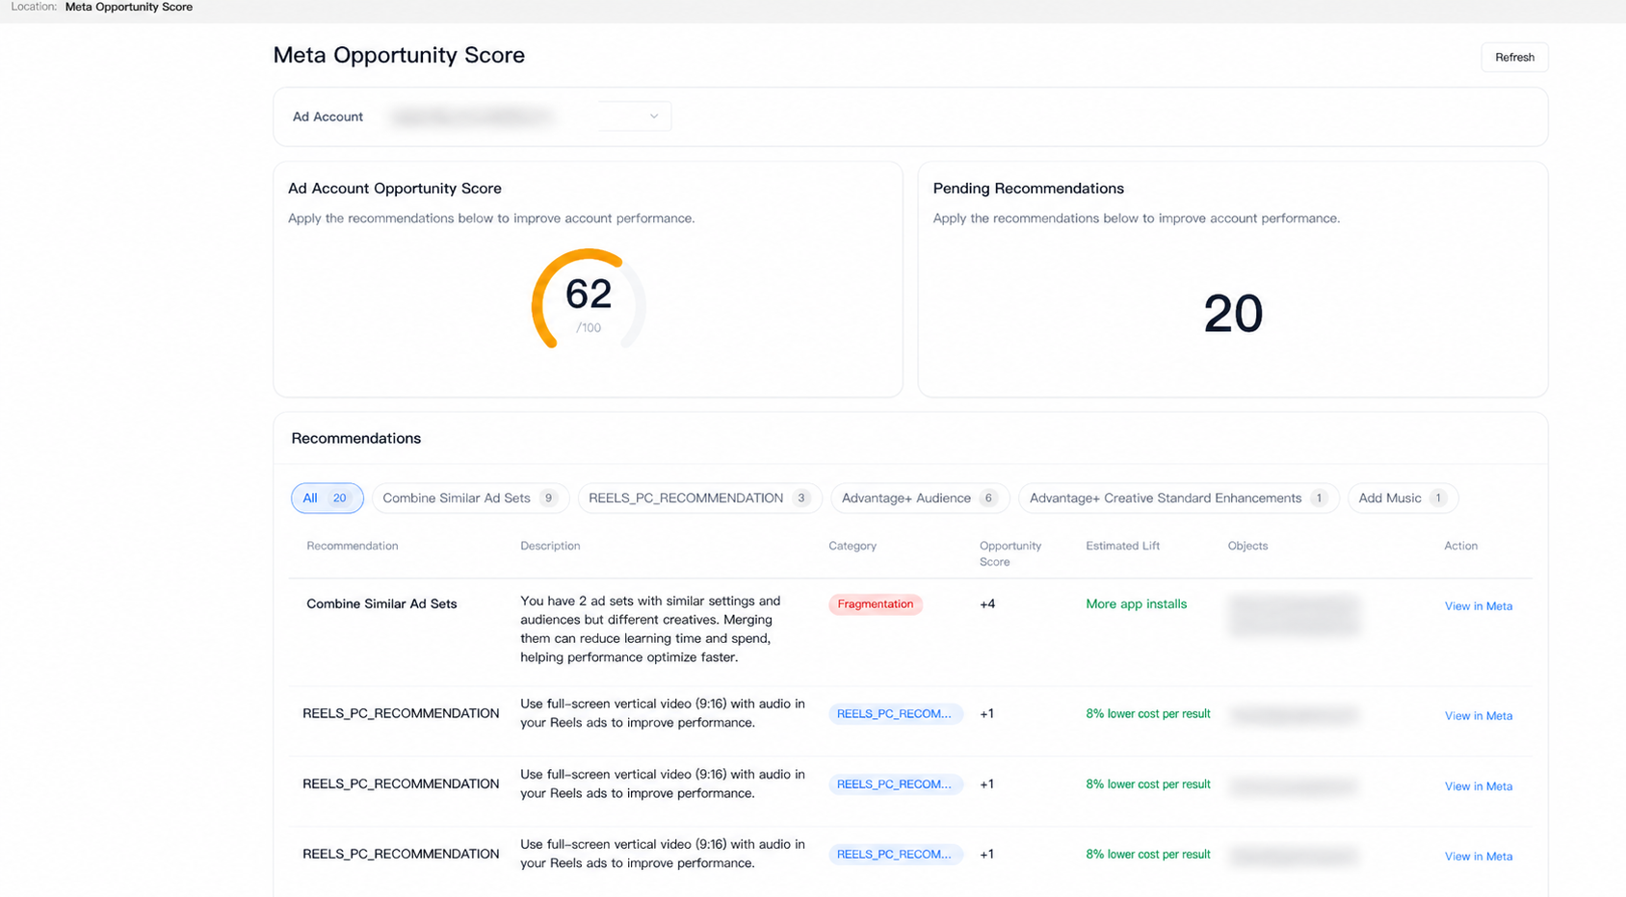Click the opportunity score gauge showing 62

(x=588, y=298)
